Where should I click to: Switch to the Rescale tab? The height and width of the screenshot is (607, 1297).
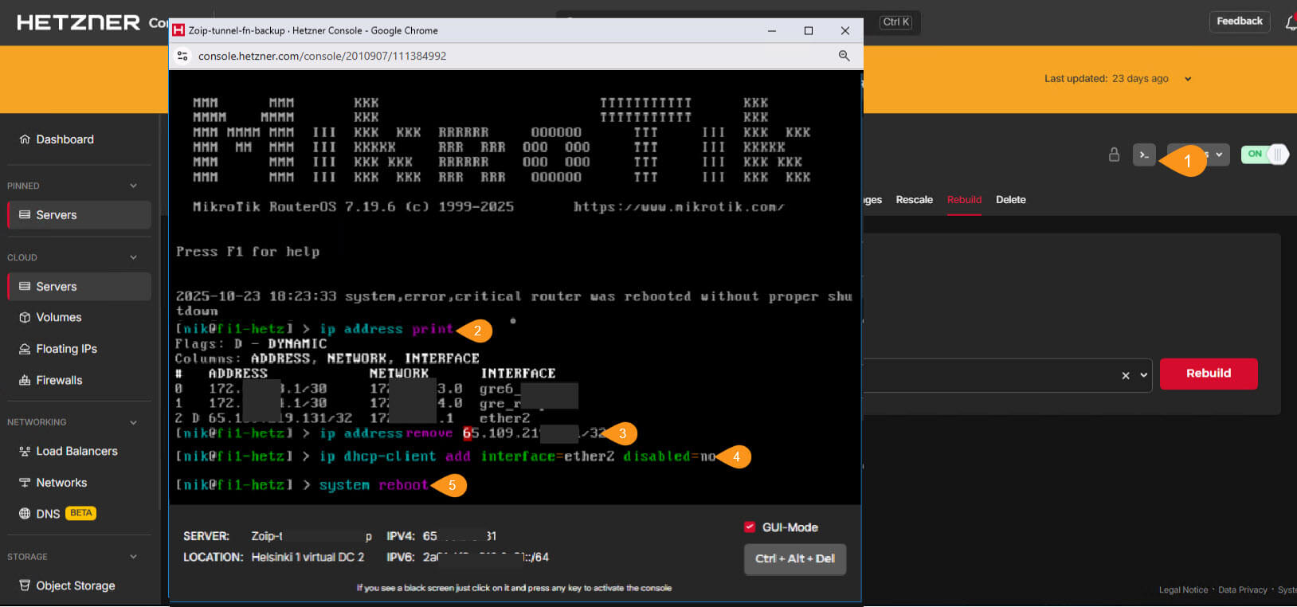tap(914, 200)
